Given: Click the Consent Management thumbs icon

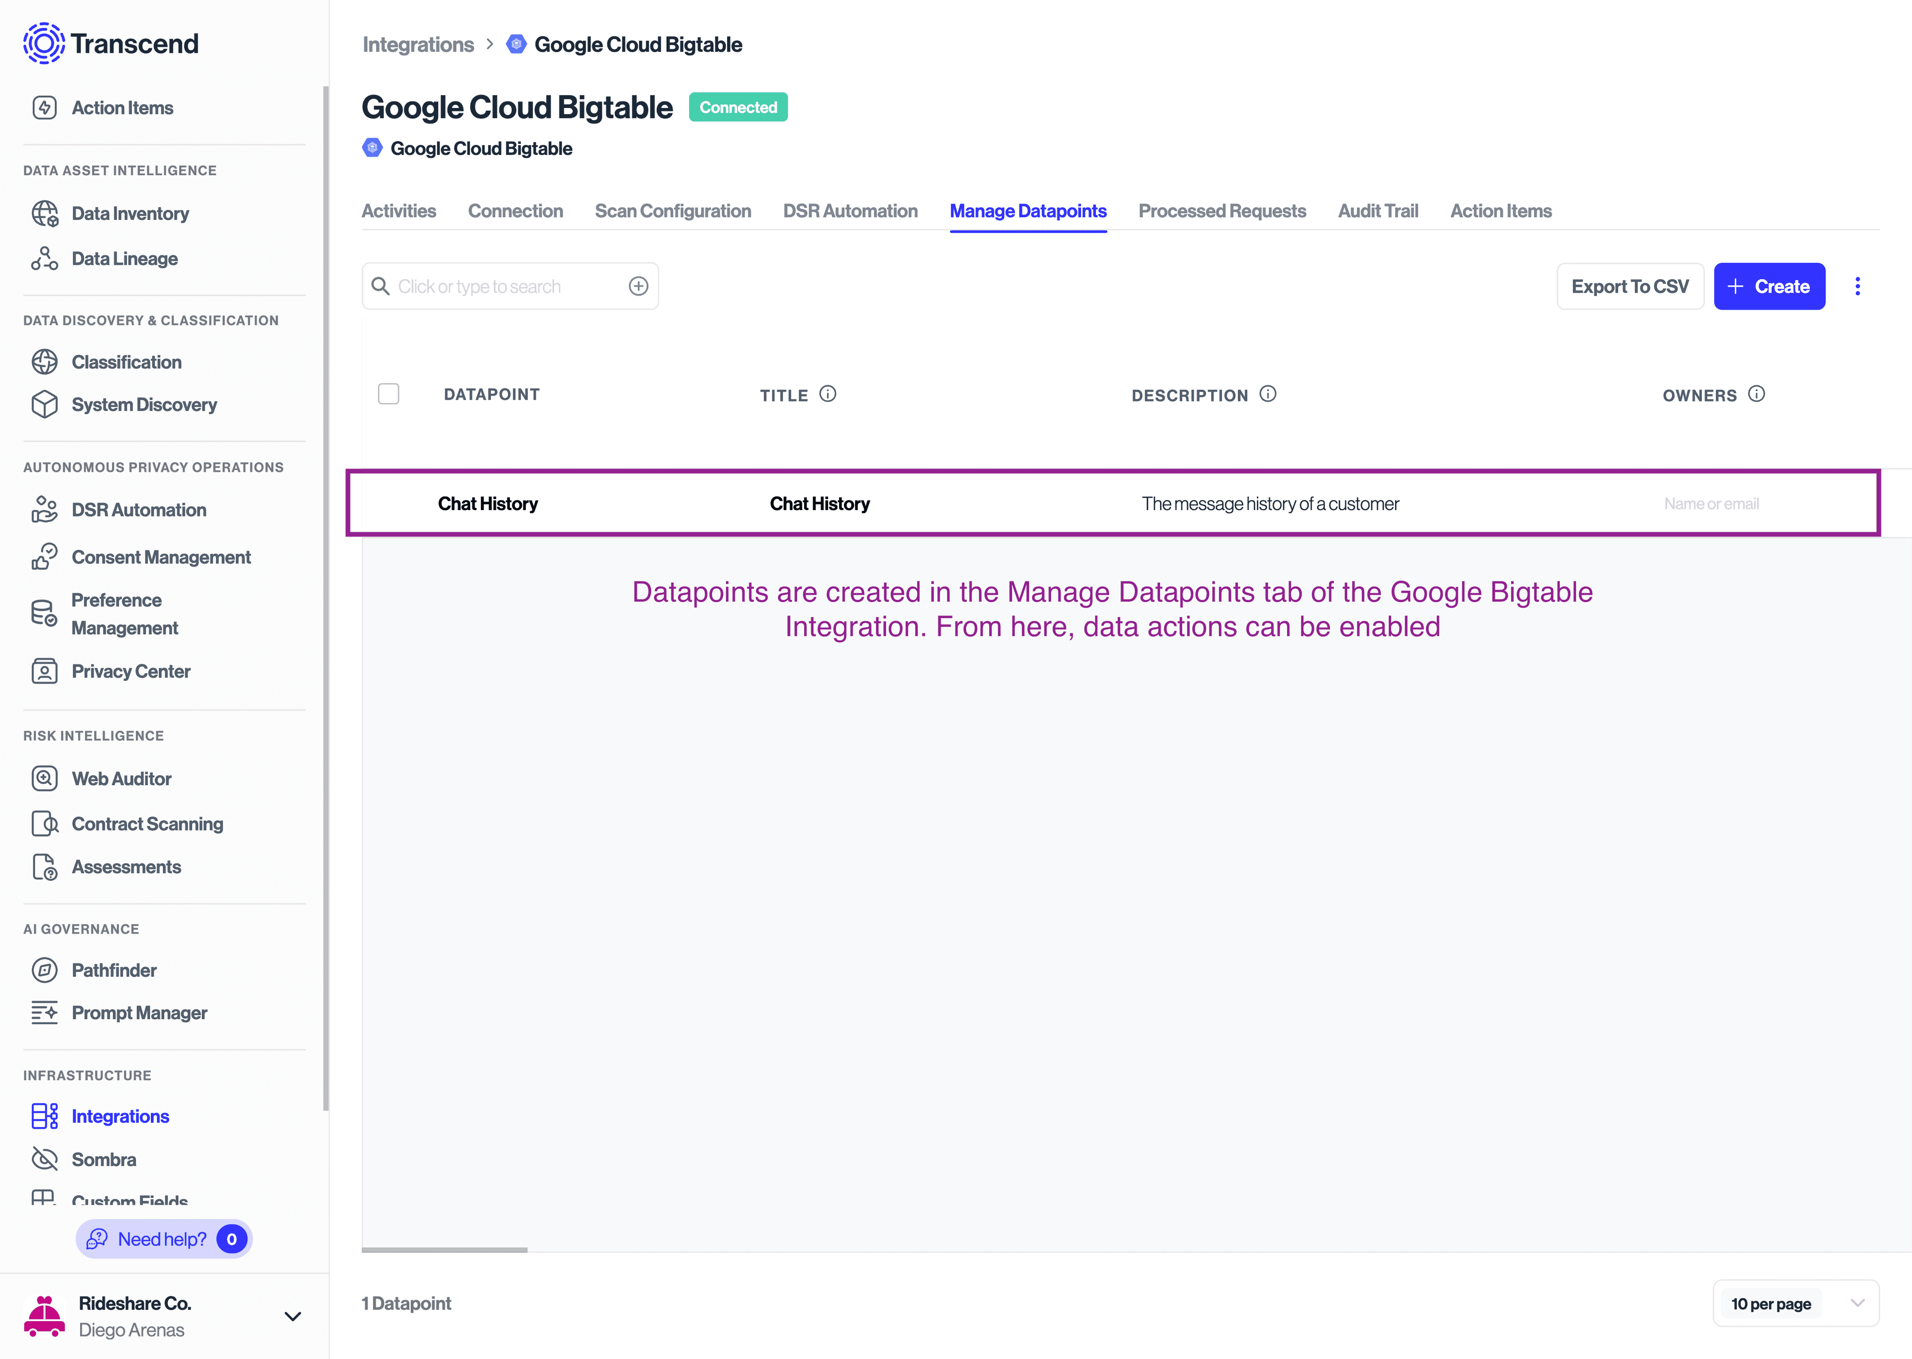Looking at the screenshot, I should click(x=44, y=557).
